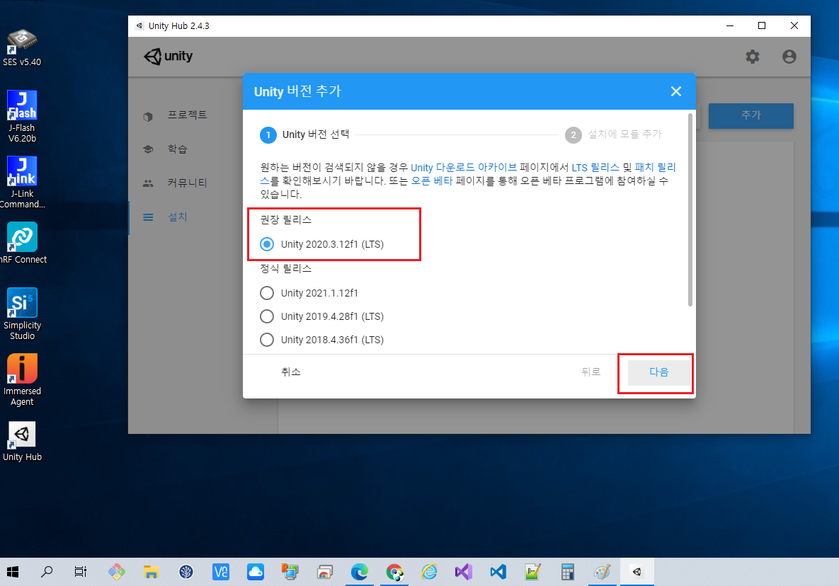This screenshot has height=586, width=839.
Task: Open the Windows Start menu
Action: coord(13,572)
